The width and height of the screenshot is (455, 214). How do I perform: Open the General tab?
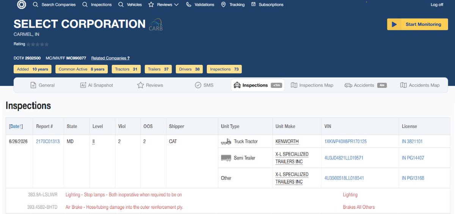coord(42,85)
